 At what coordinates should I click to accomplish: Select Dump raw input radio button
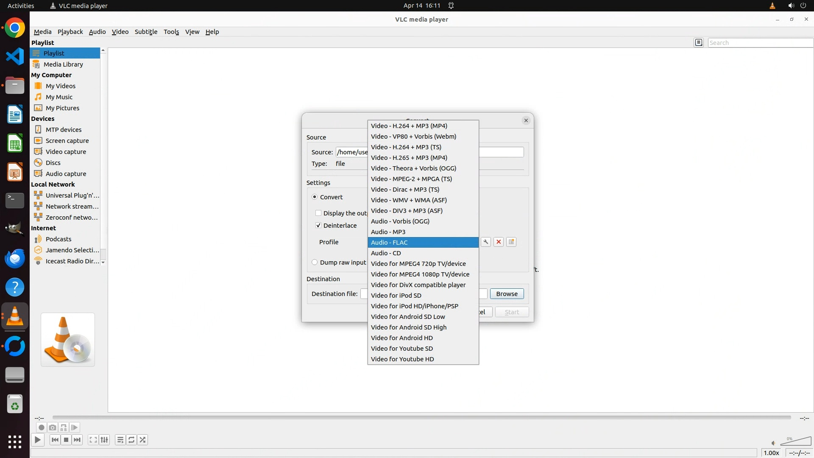(315, 262)
